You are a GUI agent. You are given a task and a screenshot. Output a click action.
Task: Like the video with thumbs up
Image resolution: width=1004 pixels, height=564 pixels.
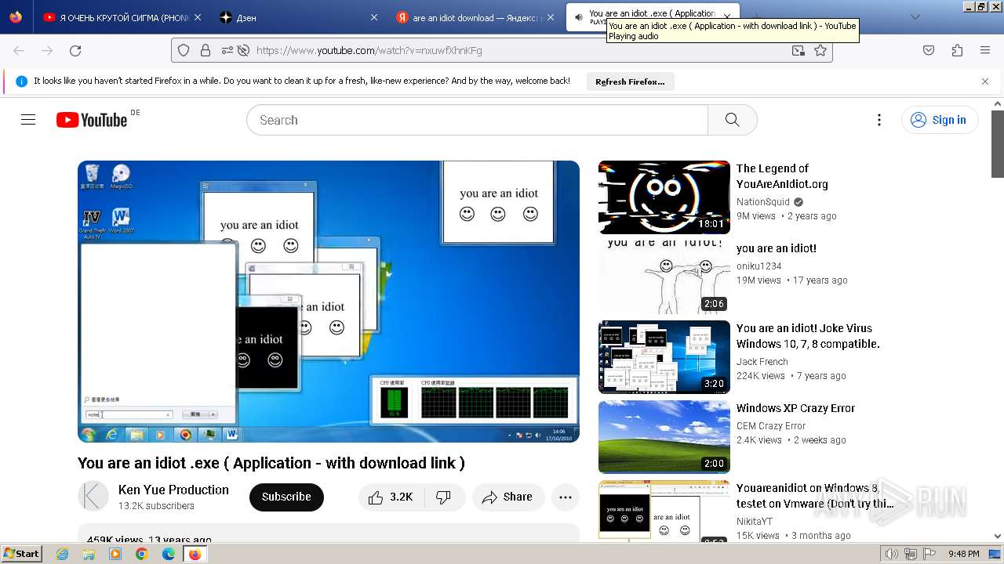click(x=391, y=497)
